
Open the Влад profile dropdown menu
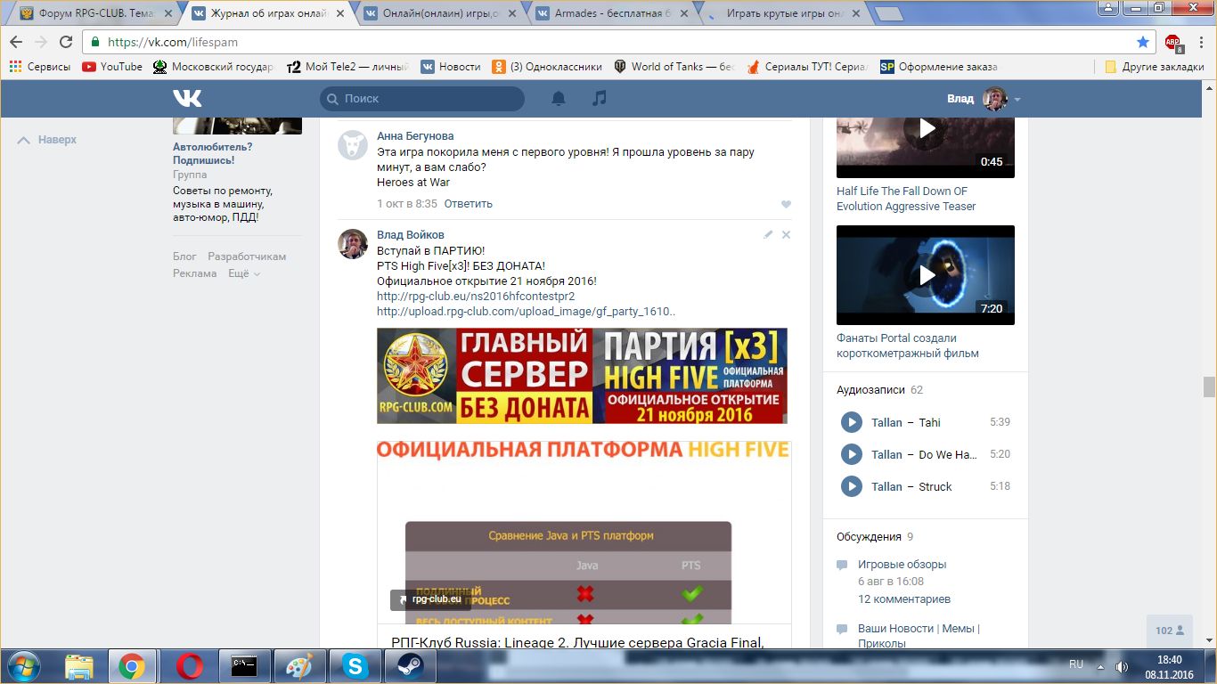click(984, 99)
